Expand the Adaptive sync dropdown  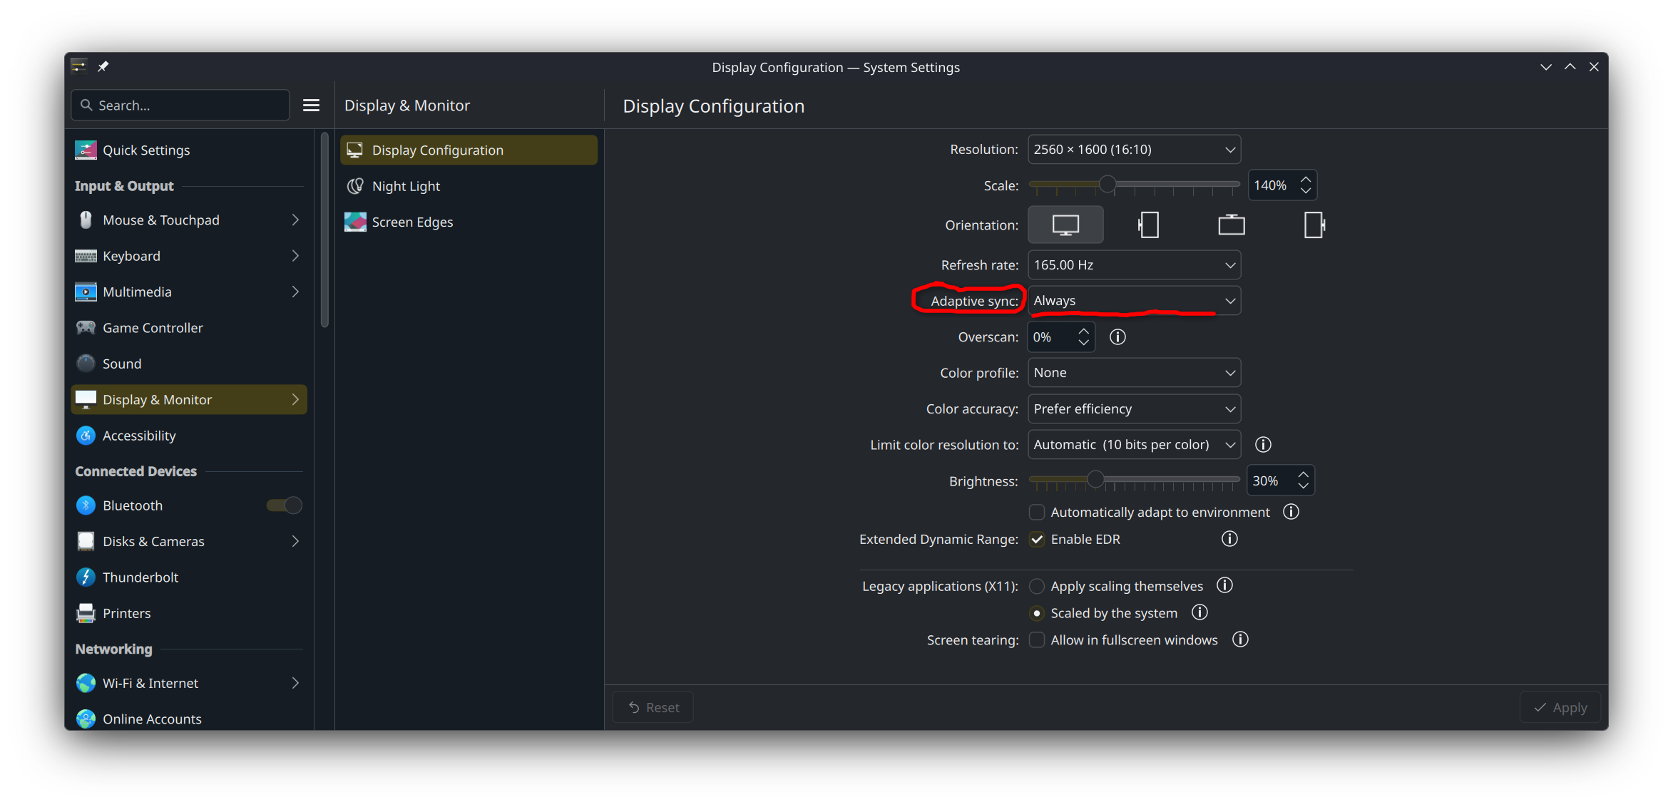(1134, 301)
